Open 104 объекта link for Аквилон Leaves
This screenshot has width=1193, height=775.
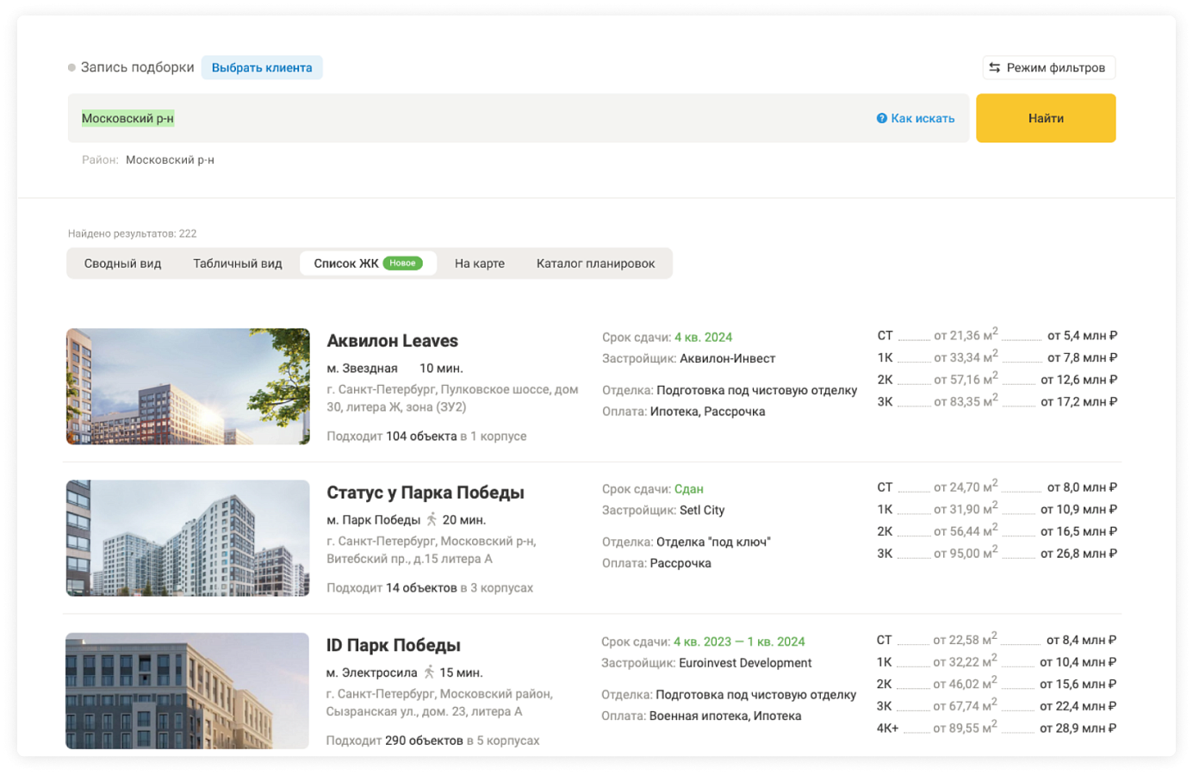click(421, 436)
